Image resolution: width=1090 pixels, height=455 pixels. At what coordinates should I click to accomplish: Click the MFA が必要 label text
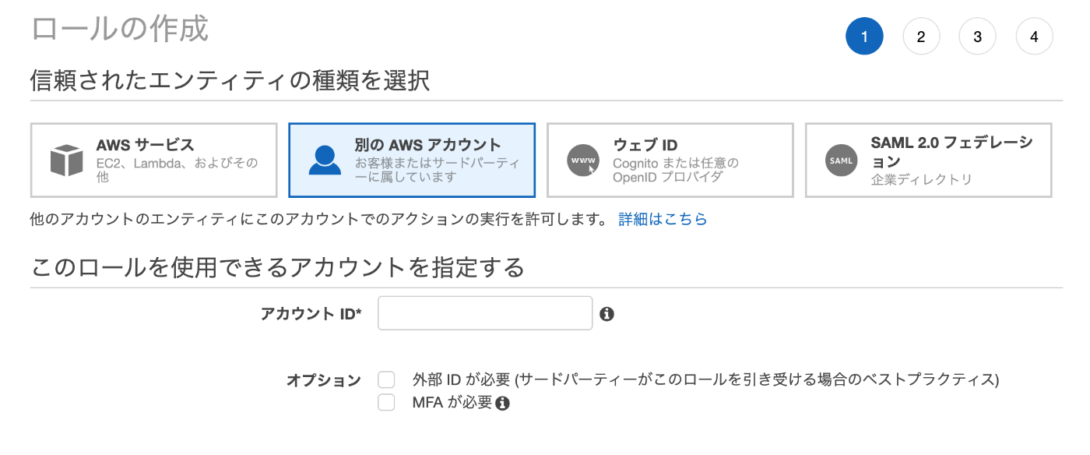coord(452,403)
